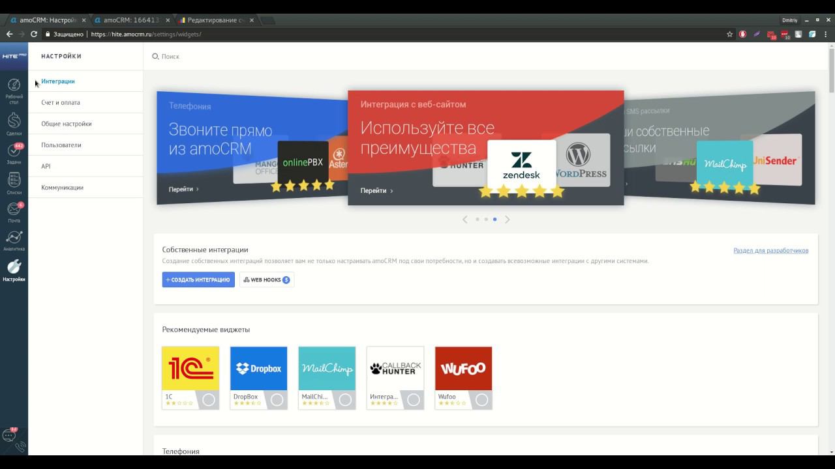Click the browser back arrow
This screenshot has width=835, height=469.
click(x=9, y=34)
